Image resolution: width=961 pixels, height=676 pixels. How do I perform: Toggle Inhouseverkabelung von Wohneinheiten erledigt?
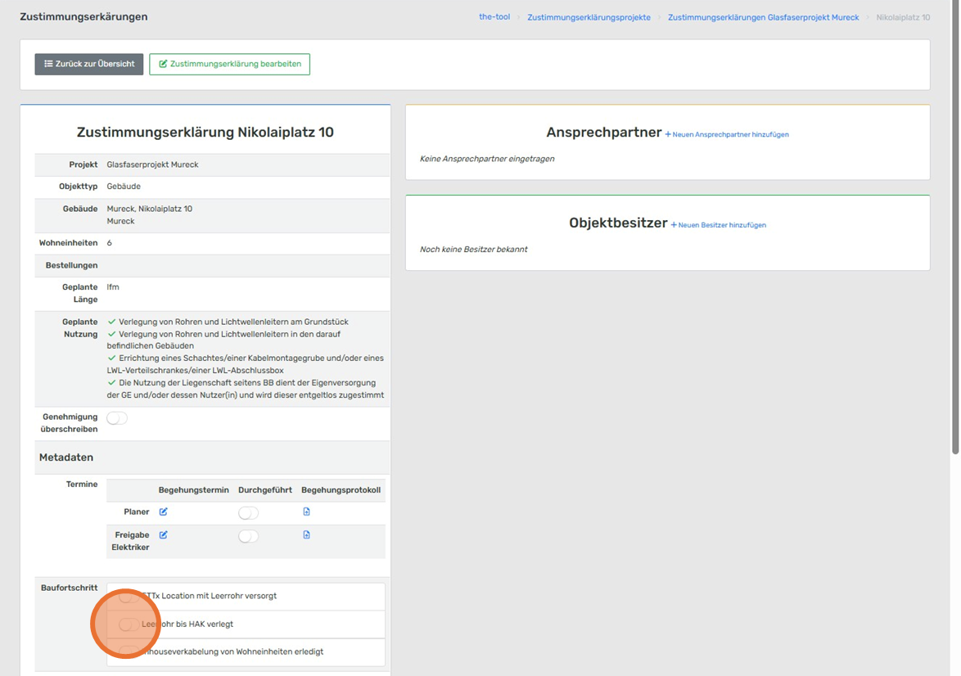pyautogui.click(x=129, y=651)
